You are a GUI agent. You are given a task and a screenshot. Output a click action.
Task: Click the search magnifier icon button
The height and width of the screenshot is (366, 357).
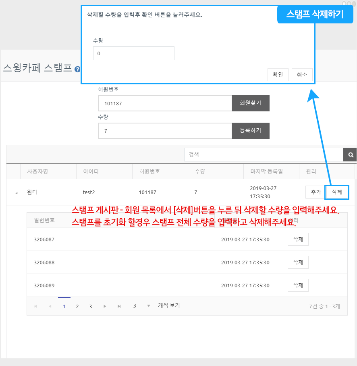pyautogui.click(x=350, y=155)
